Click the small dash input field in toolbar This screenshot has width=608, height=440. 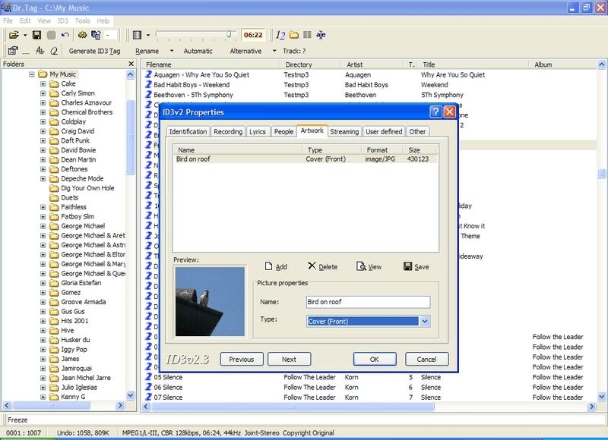(111, 35)
